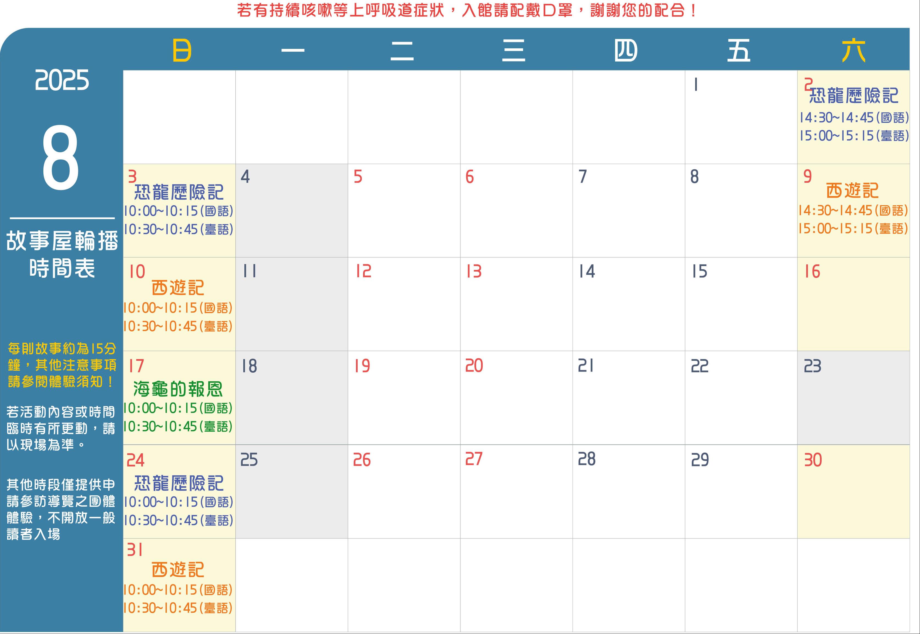Click 10:00~10:15 (國語) on August 3
Image resolution: width=920 pixels, height=634 pixels.
tap(178, 211)
